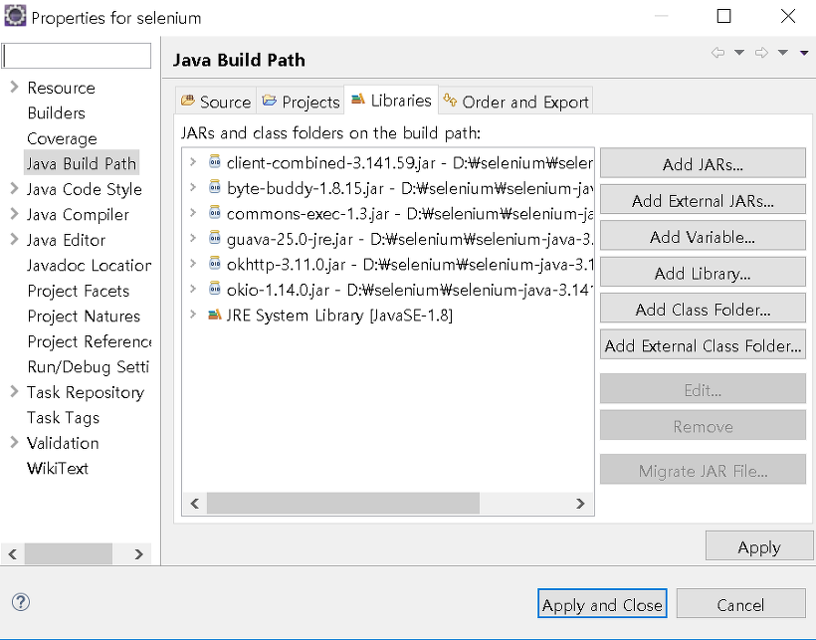This screenshot has height=640, width=816.
Task: Cancel the properties dialog
Action: point(740,604)
